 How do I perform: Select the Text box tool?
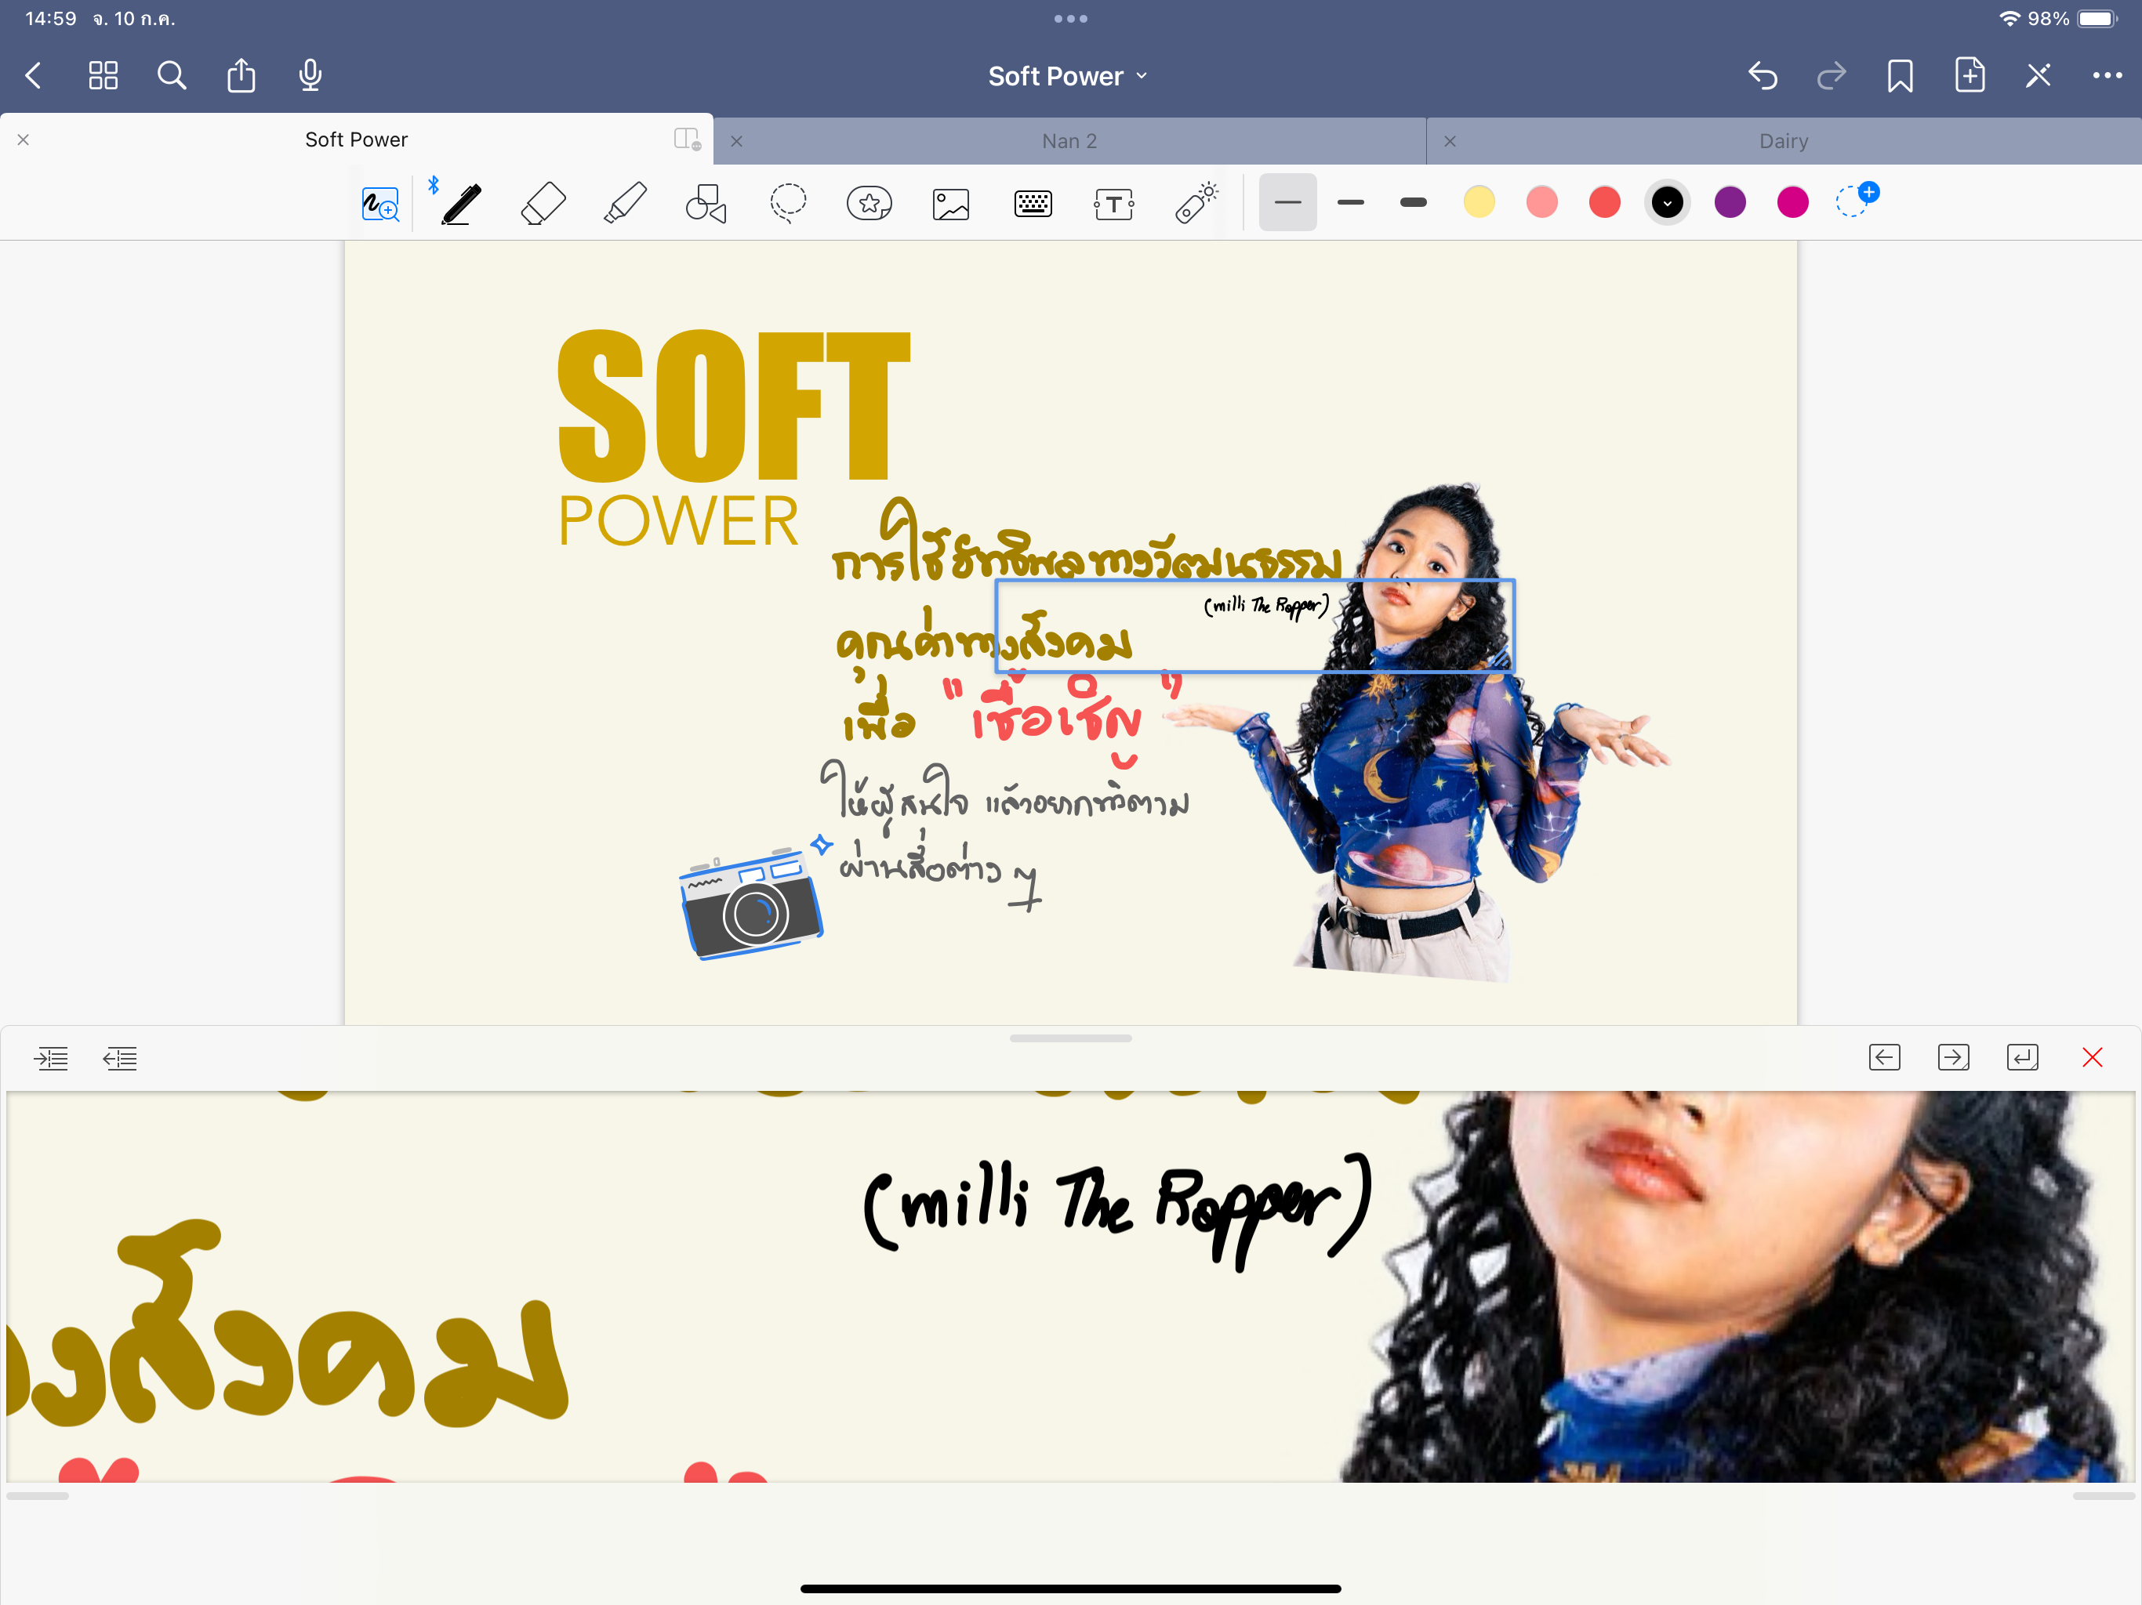click(x=1113, y=205)
